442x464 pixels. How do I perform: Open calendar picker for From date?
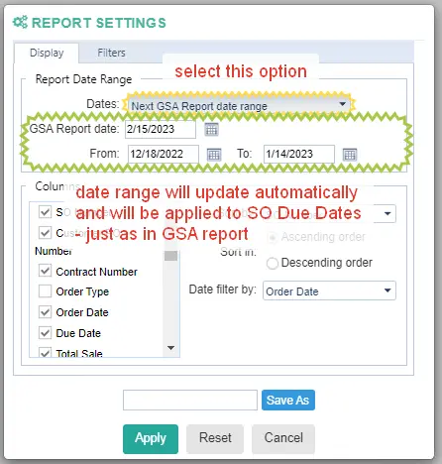point(214,155)
